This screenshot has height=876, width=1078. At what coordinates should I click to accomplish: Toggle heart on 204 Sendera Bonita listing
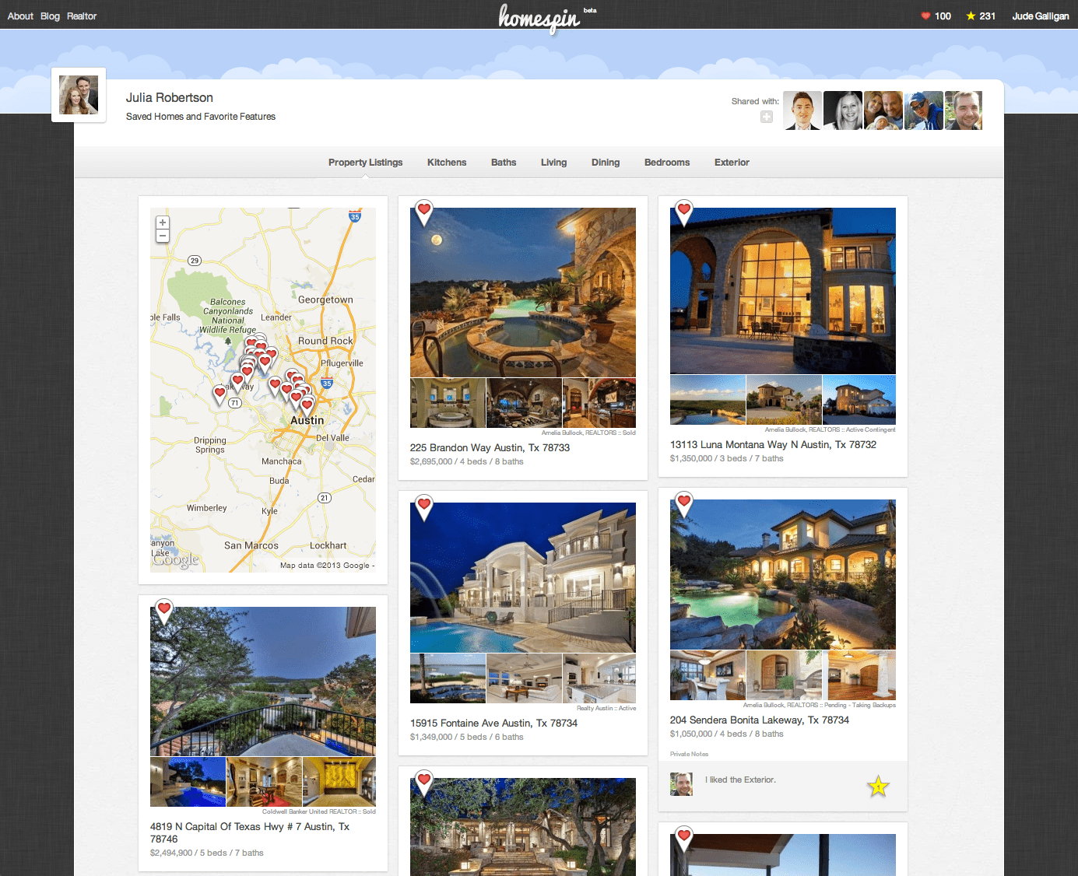point(684,502)
